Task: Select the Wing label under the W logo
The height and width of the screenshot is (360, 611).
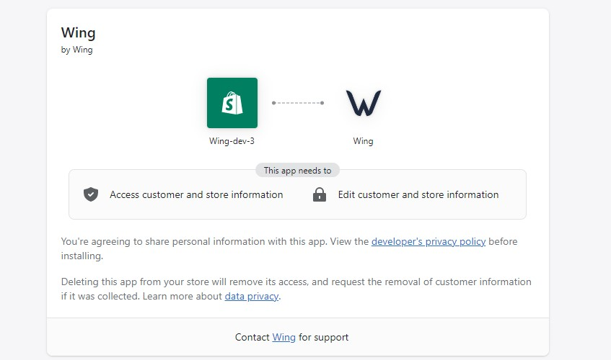Action: tap(363, 141)
